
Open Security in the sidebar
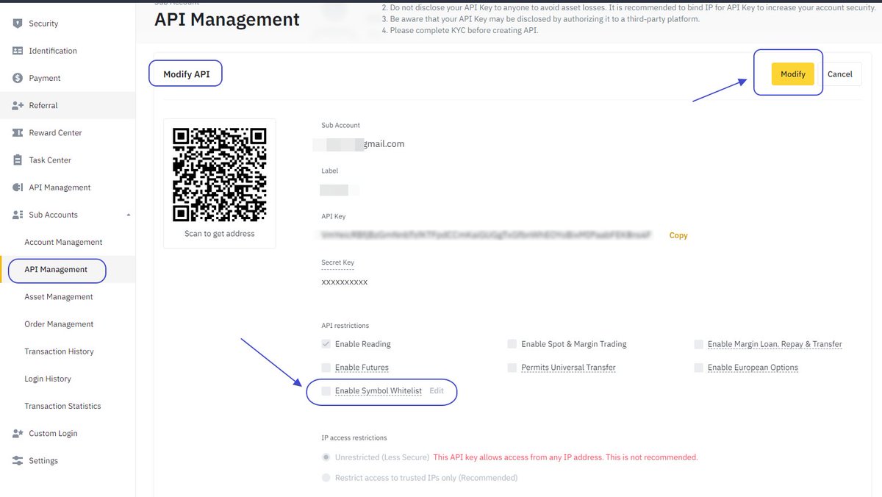(x=43, y=24)
